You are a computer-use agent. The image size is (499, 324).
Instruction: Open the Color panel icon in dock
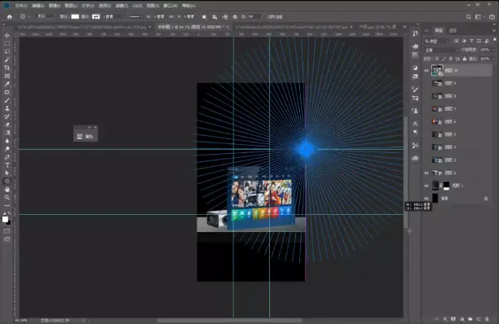415,46
